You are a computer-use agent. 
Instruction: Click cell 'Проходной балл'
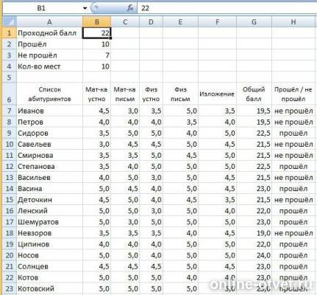[49, 33]
